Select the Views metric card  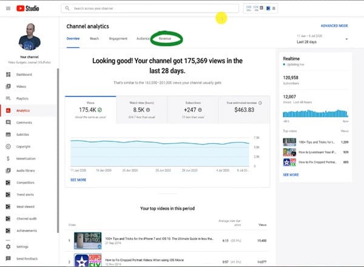click(x=90, y=110)
